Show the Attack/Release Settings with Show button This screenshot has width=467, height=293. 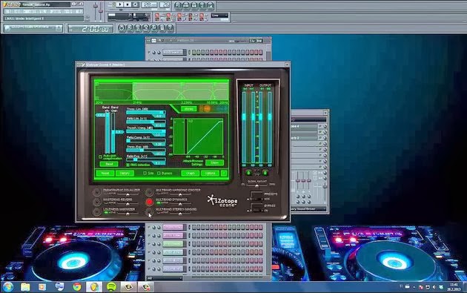214,162
